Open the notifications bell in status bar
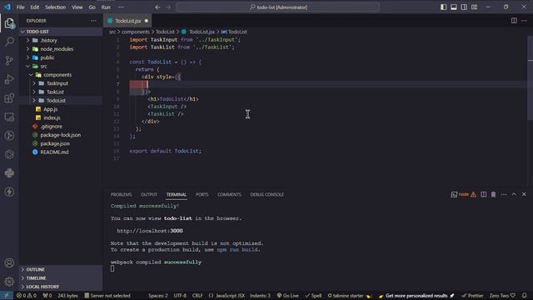 coord(524,296)
